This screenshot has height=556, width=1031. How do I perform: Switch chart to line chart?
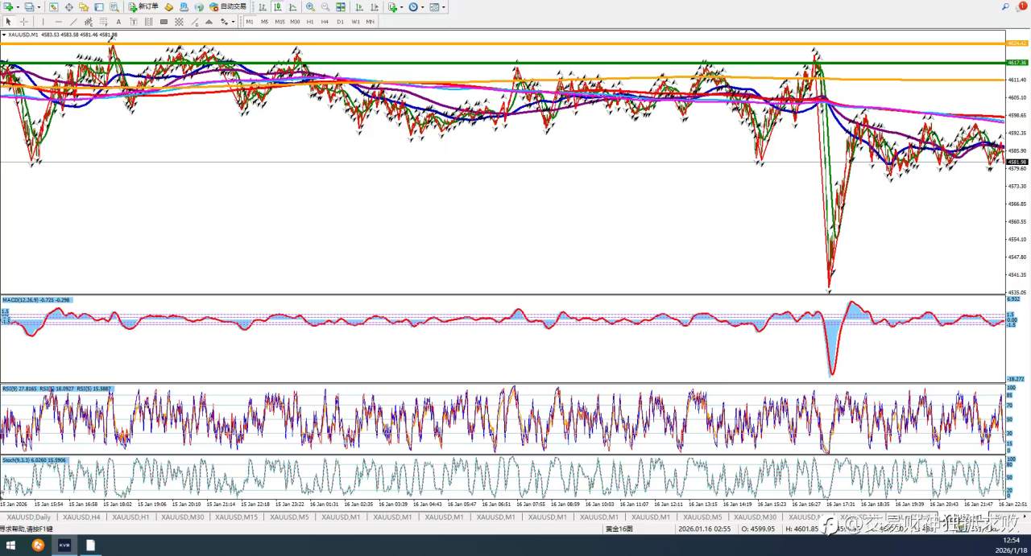point(292,6)
